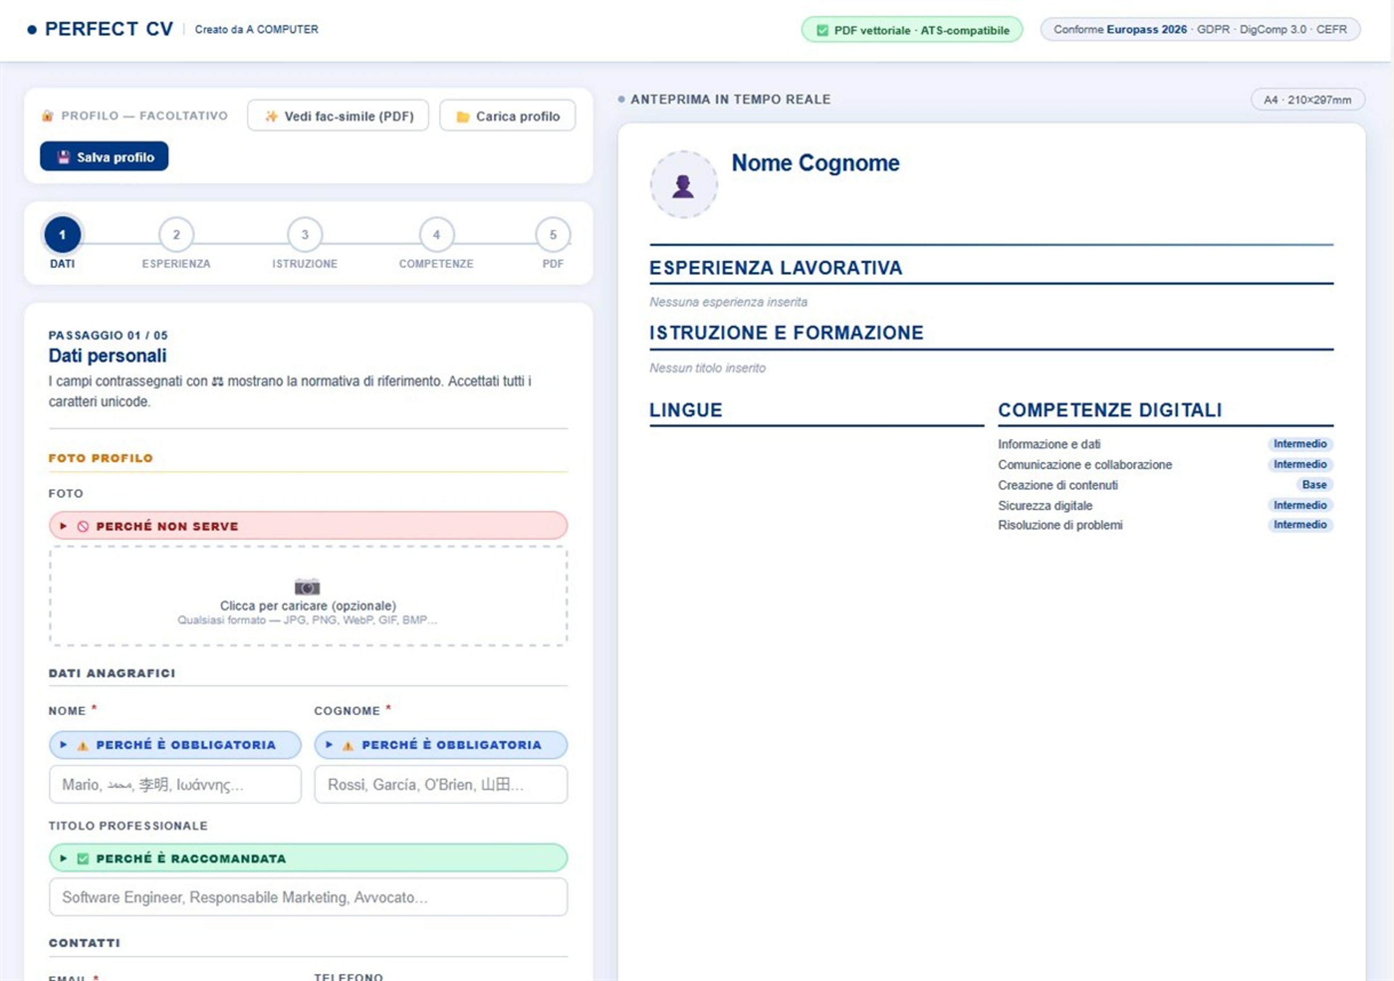
Task: Open the Vedi fac-simile (PDF) button
Action: (x=338, y=115)
